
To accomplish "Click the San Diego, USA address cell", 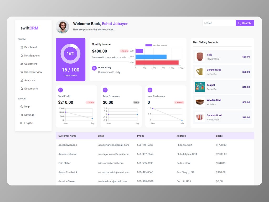I will point(185,172).
